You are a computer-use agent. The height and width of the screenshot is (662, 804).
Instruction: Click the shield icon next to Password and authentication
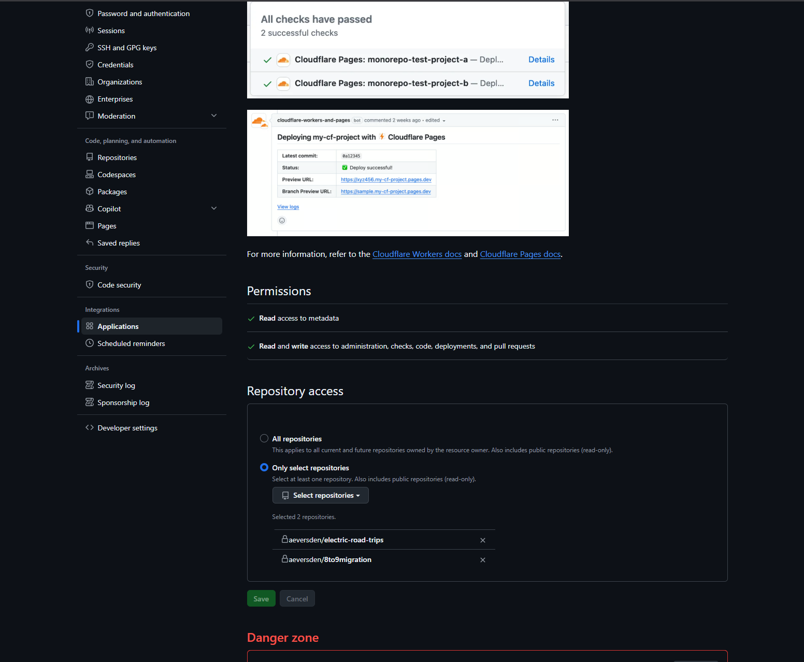tap(90, 13)
